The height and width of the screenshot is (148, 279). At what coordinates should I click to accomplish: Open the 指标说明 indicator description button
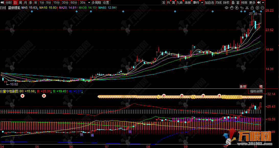[256, 91]
